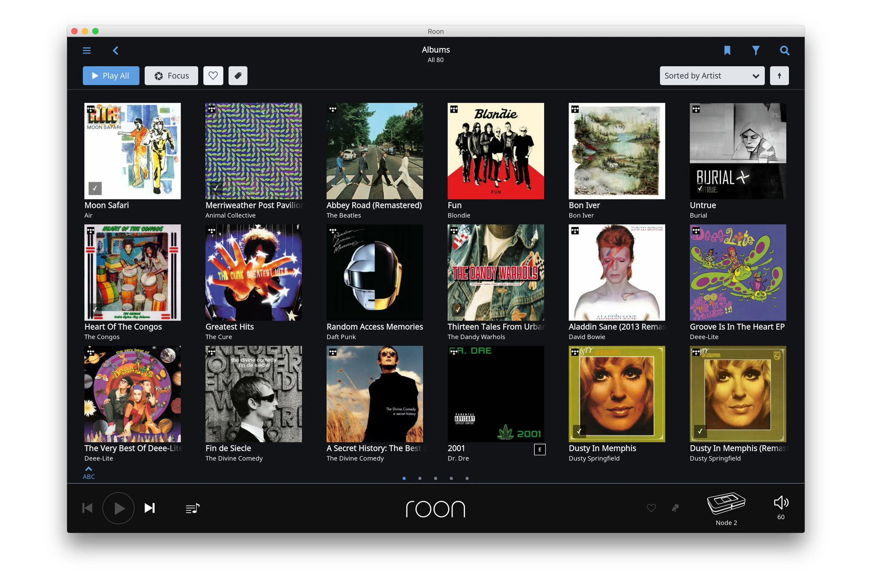Open search with the magnifier icon
Screen dimensions: 872x581
pyautogui.click(x=784, y=51)
